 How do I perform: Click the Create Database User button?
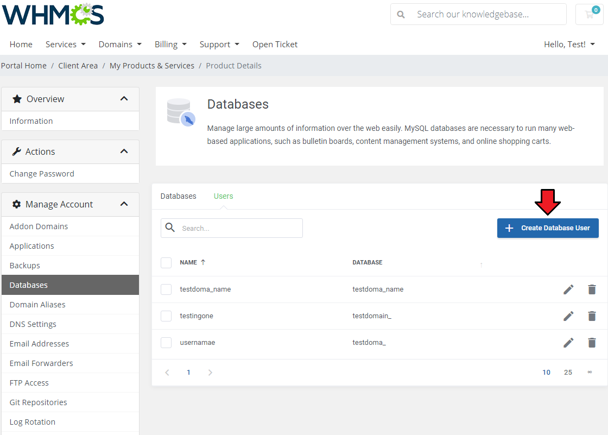(548, 228)
